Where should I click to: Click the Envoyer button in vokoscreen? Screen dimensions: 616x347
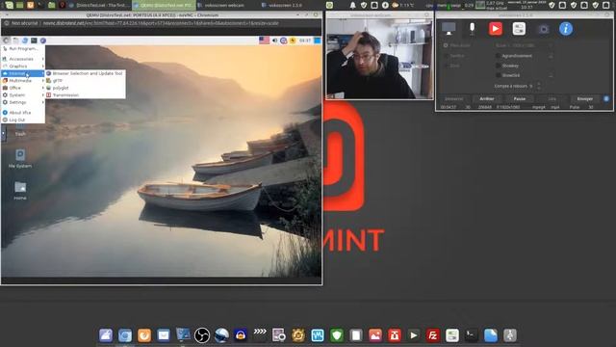pyautogui.click(x=584, y=98)
